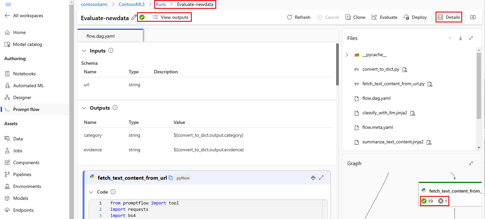Click the category output value text
485x219 pixels.
208,135
